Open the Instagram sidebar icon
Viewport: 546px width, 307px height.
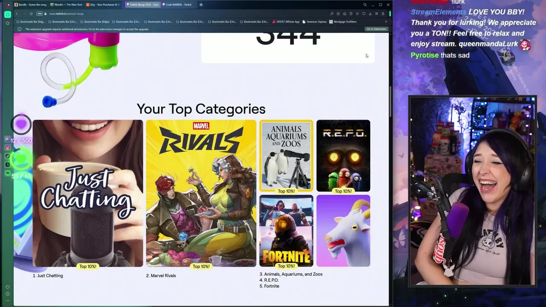[8, 148]
